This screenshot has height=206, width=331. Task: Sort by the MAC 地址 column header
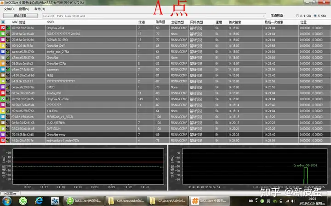pyautogui.click(x=18, y=22)
